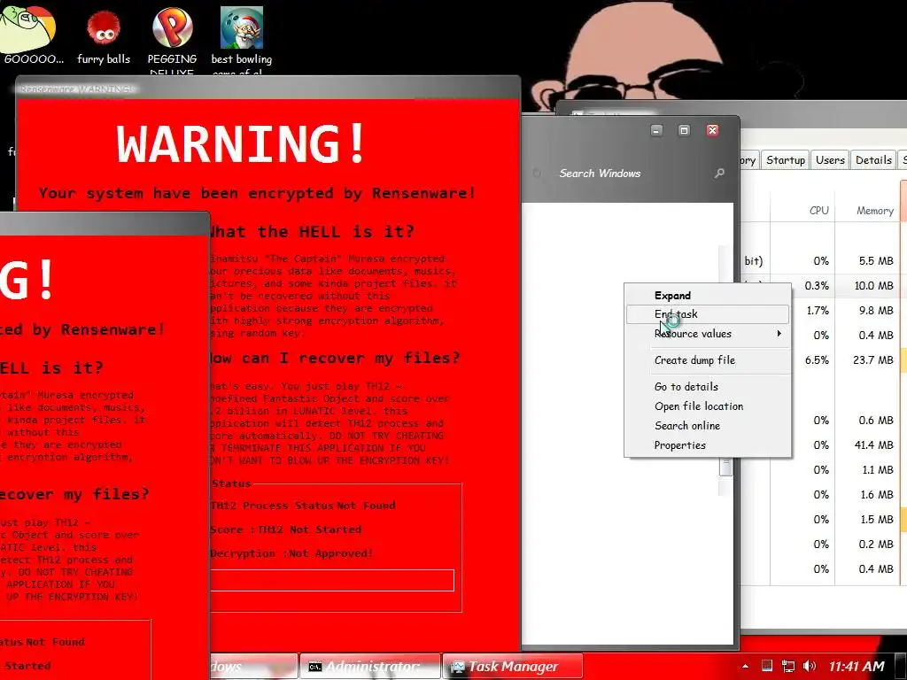907x680 pixels.
Task: Minimize the Search Windows window
Action: 656,131
